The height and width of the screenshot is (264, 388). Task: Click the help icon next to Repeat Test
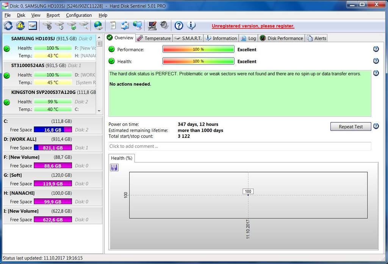click(376, 126)
